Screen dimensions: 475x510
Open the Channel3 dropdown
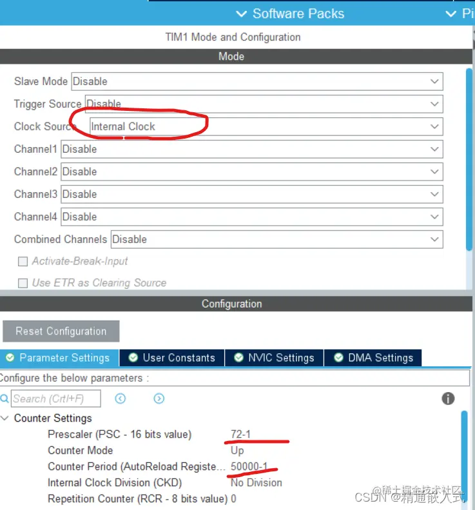[x=252, y=194]
